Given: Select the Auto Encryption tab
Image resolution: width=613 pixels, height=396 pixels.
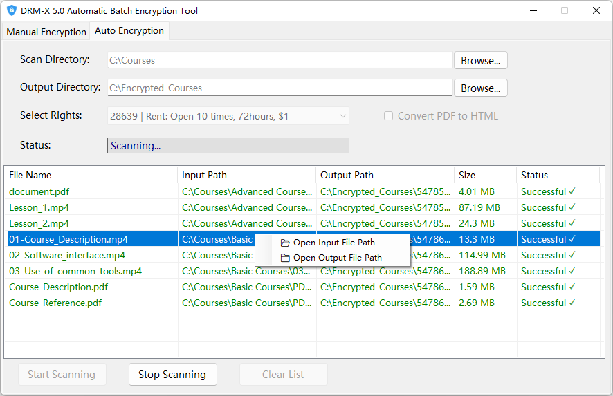Looking at the screenshot, I should (129, 31).
